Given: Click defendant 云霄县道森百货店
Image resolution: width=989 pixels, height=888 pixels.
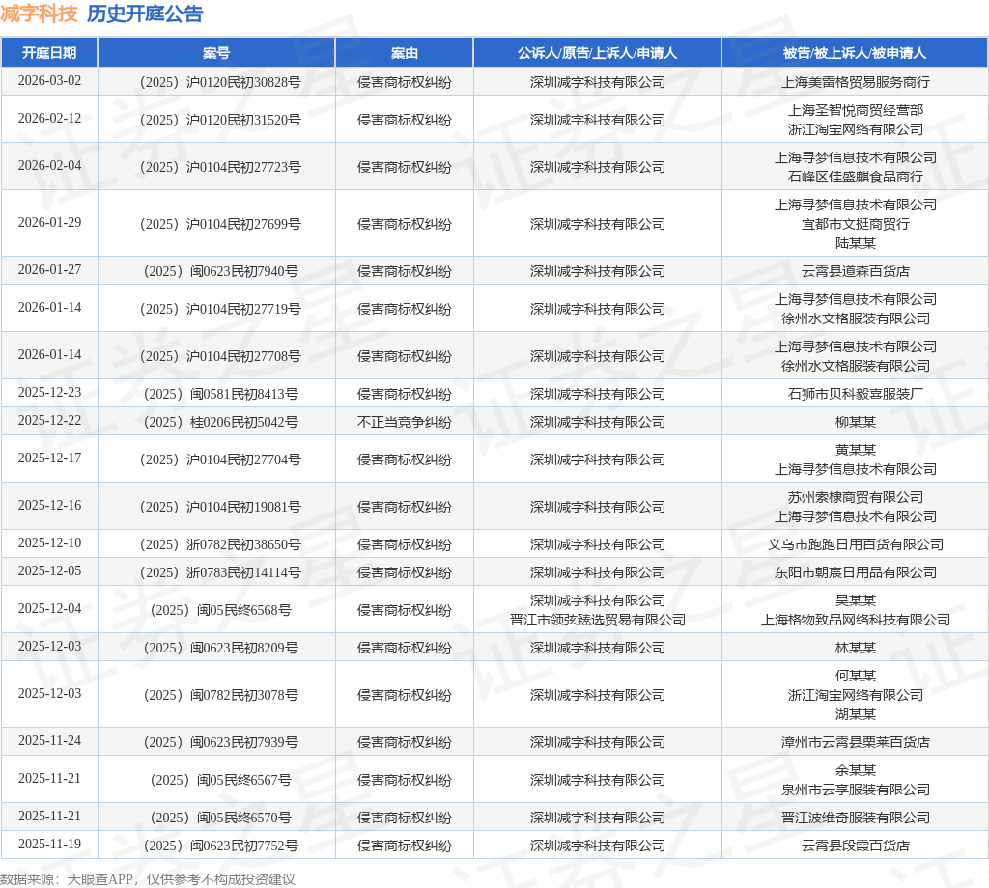Looking at the screenshot, I should [x=856, y=271].
